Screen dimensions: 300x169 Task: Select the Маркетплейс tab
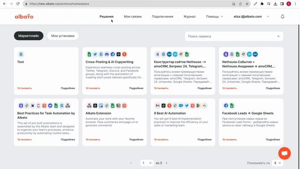coord(29,36)
